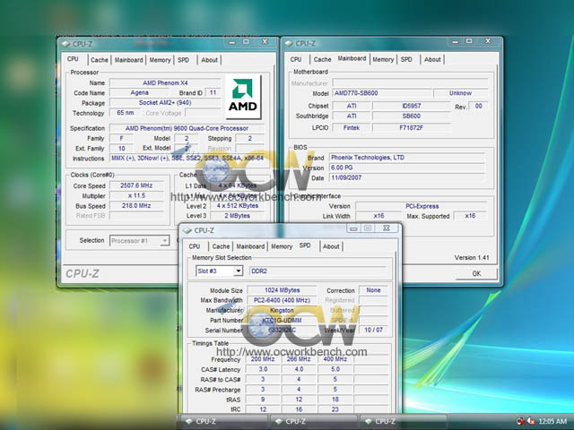Switch to Cache tab in the CPU window

[x=100, y=60]
